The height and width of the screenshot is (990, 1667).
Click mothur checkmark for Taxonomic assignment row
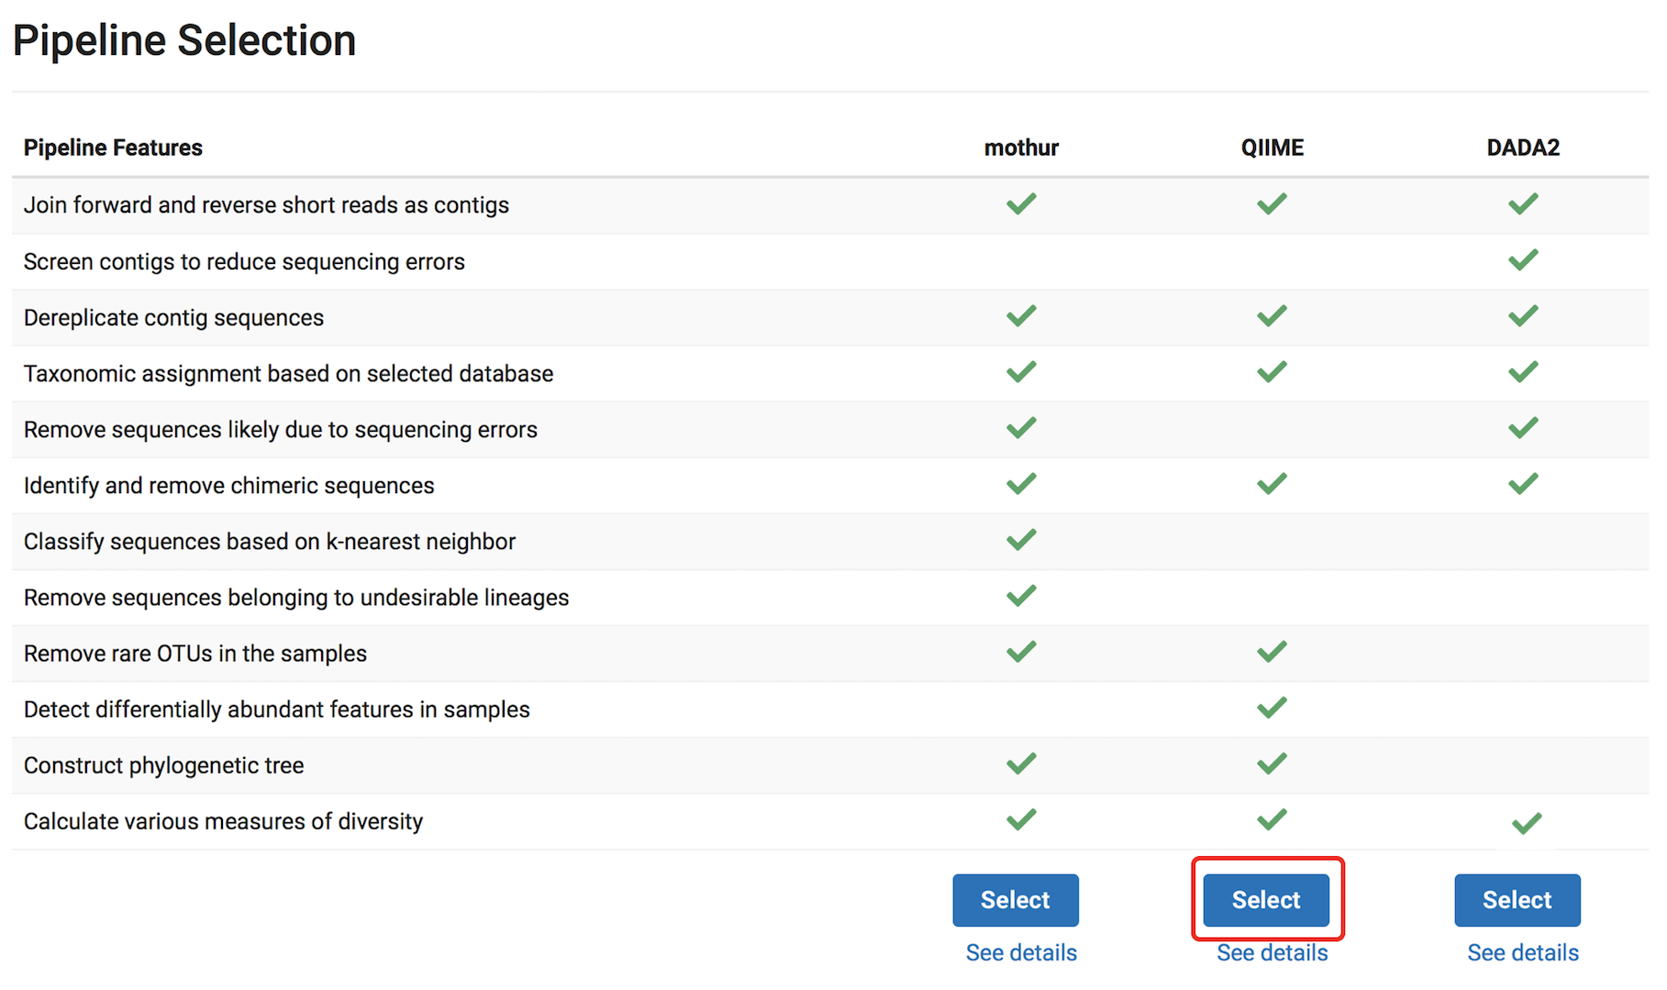tap(1021, 371)
